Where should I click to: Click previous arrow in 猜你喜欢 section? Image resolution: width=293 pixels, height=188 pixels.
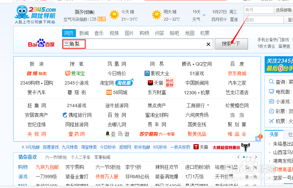[x=238, y=157]
